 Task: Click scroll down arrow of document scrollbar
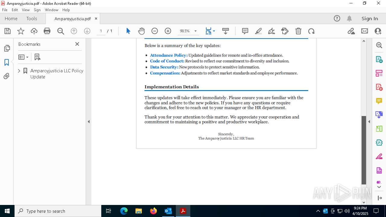coord(364,203)
